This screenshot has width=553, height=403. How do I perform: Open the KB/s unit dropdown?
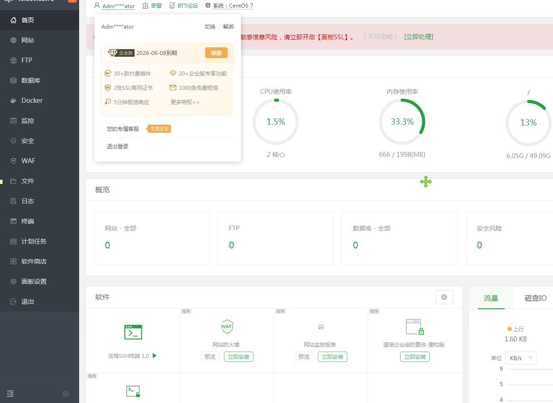520,358
